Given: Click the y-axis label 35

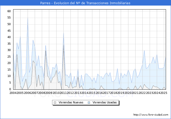Looking at the screenshot, I should 9,44.
